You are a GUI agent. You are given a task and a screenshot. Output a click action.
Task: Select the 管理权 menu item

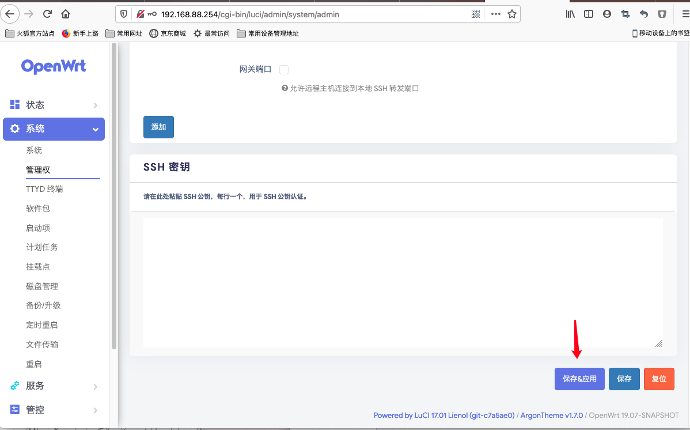(38, 170)
